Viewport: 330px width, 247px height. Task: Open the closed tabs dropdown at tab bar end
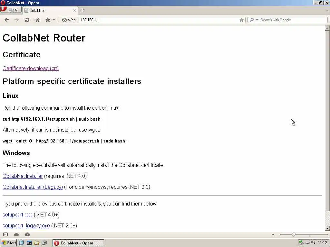tap(327, 10)
